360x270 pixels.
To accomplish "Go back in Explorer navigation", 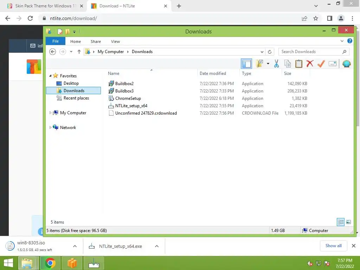I will 53,52.
